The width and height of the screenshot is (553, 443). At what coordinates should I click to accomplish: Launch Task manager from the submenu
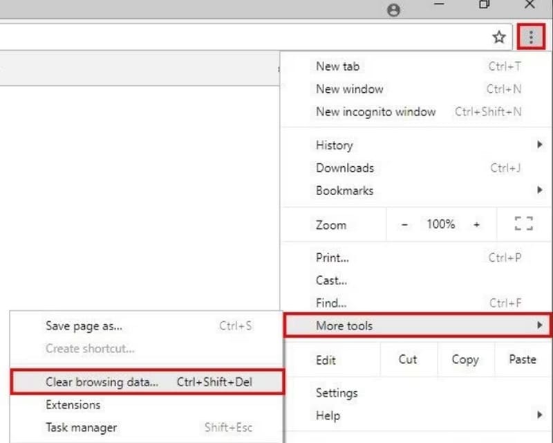[x=81, y=428]
